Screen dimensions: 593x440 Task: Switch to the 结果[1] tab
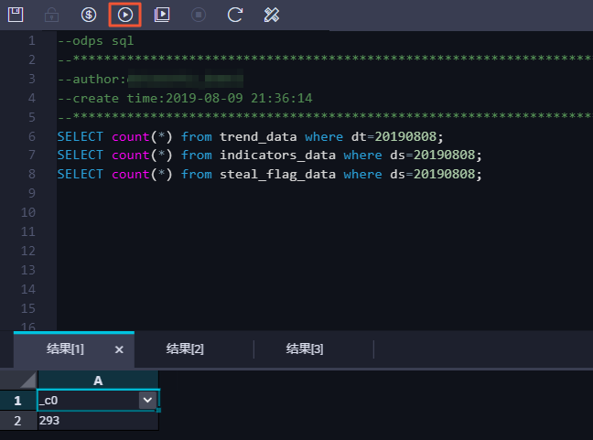[65, 349]
